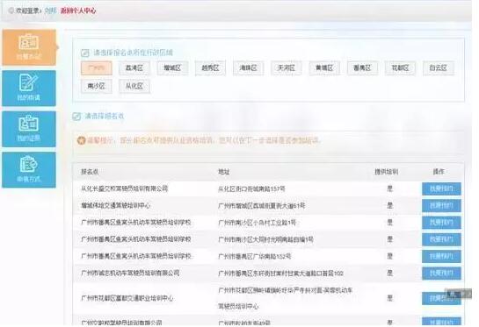
Task: Select the 荔湾区 district filter
Action: tap(134, 68)
